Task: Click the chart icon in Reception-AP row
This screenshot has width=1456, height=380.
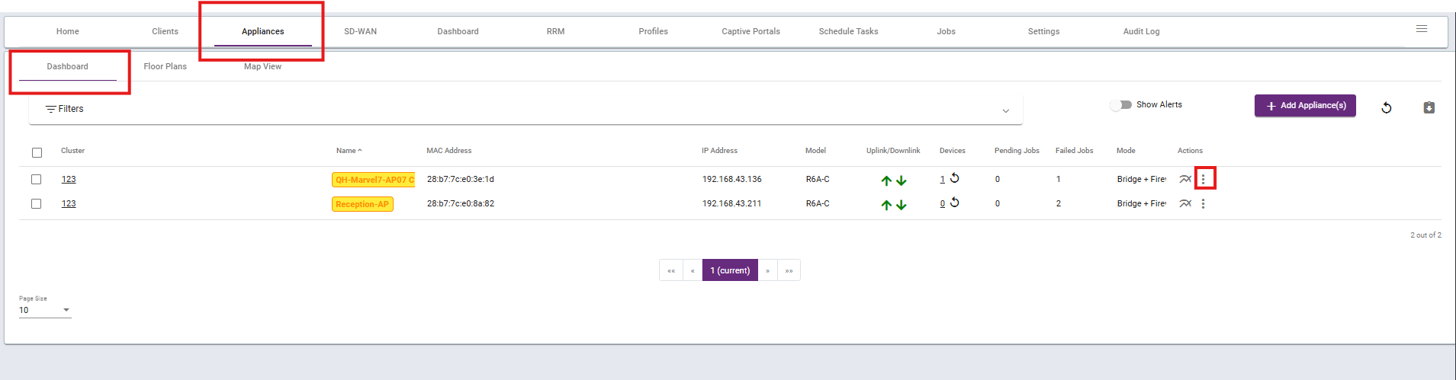Action: [x=1185, y=203]
